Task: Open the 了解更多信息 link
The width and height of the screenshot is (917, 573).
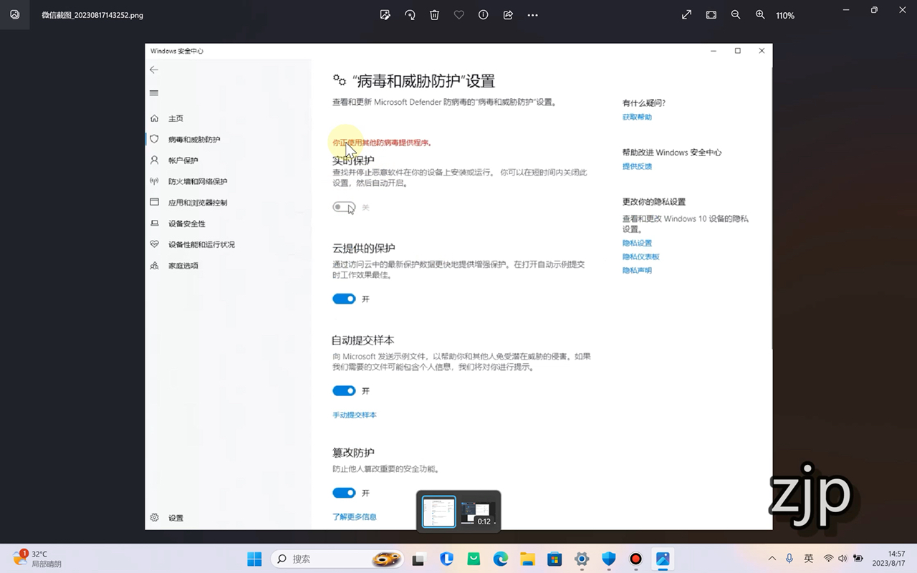Action: coord(354,516)
